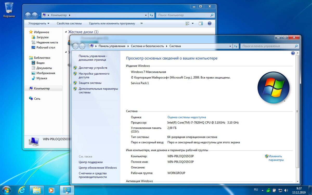Open Internet Explorer from the taskbar

tap(22, 190)
